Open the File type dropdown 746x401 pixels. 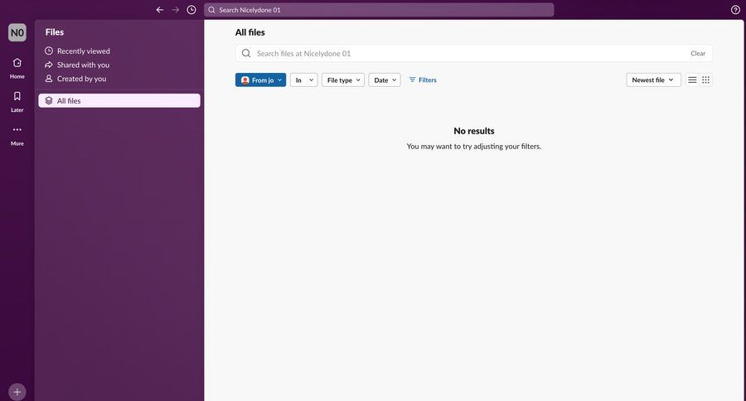[343, 80]
